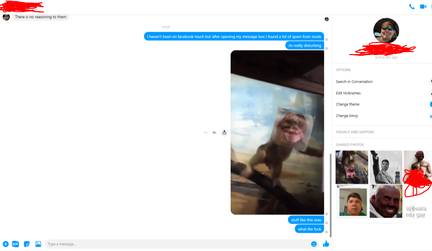Send a thumbs-up like
This screenshot has height=251, width=432.
click(326, 244)
